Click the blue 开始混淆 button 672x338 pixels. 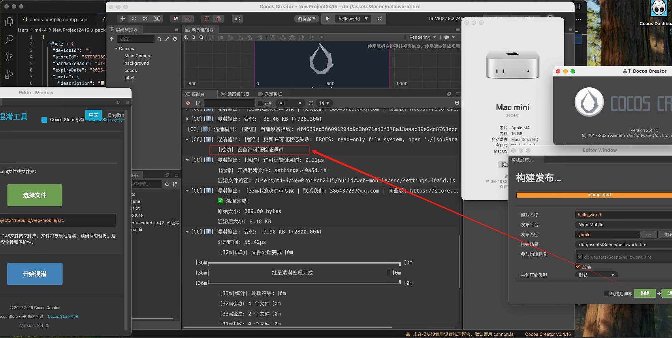pos(35,274)
